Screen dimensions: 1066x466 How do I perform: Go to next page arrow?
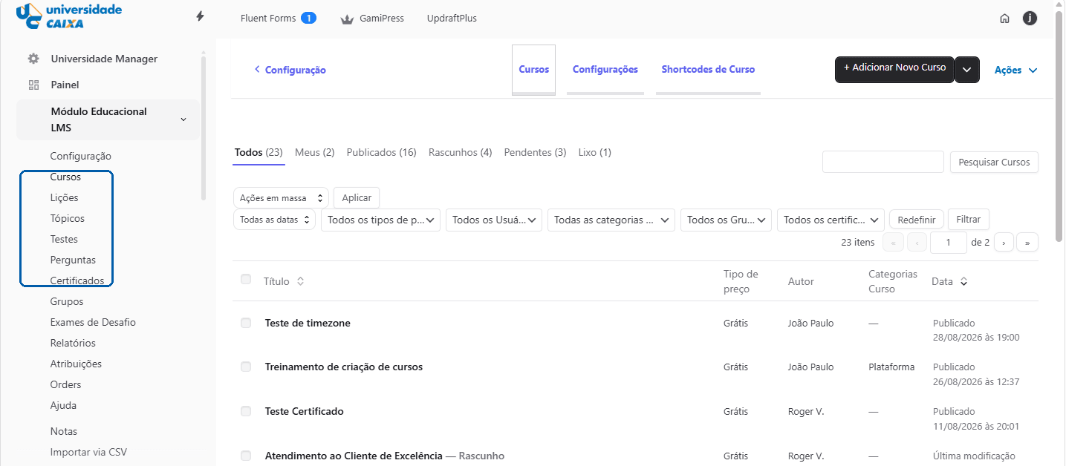(1004, 242)
